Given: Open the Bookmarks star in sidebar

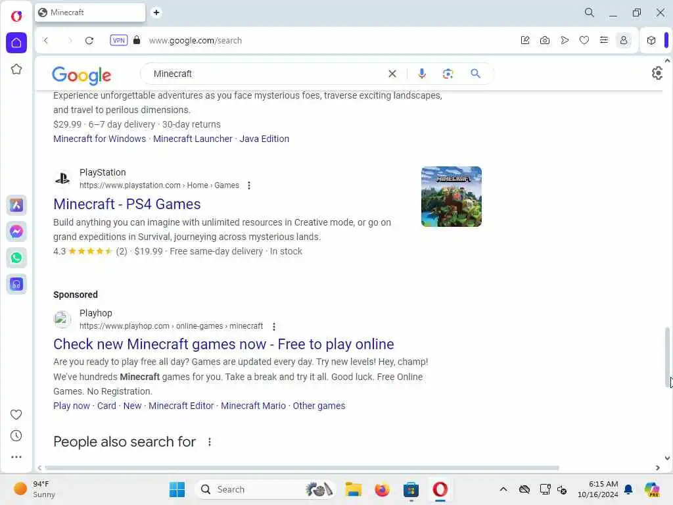Looking at the screenshot, I should pyautogui.click(x=16, y=69).
